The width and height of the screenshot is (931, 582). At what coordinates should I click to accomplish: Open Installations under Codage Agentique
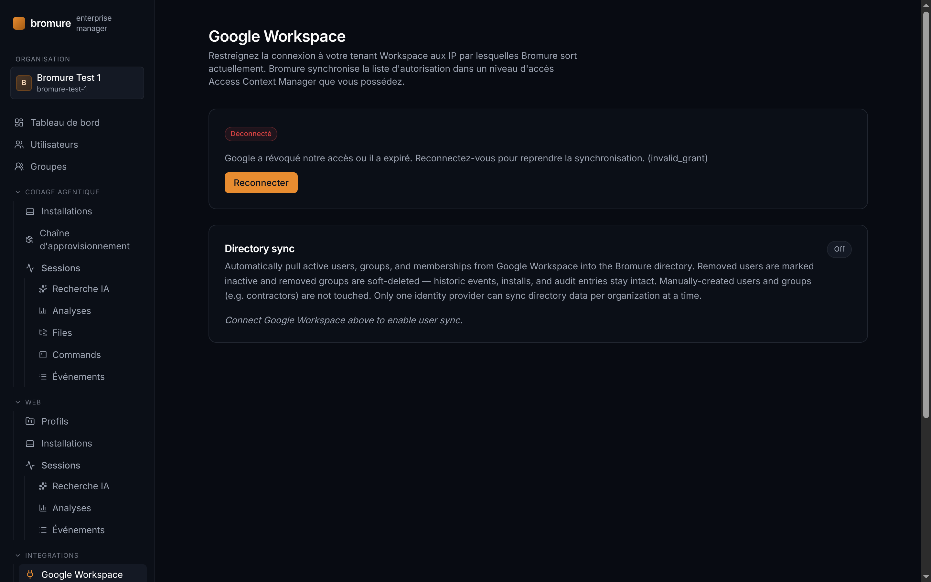tap(67, 211)
